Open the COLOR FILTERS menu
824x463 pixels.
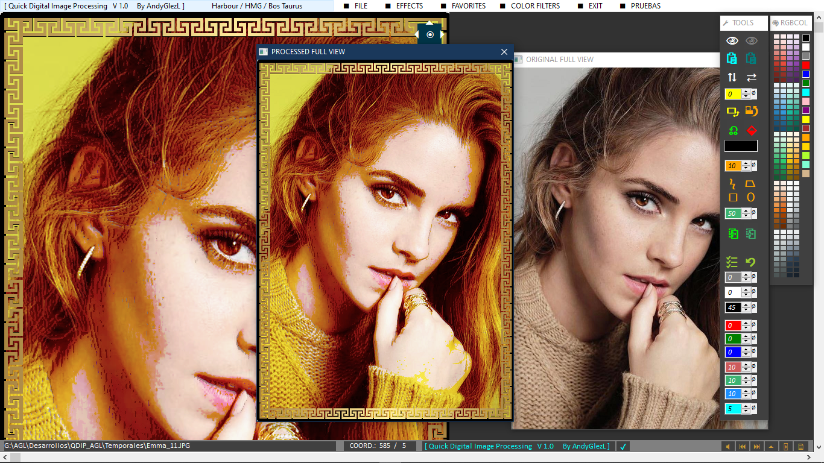click(x=534, y=6)
